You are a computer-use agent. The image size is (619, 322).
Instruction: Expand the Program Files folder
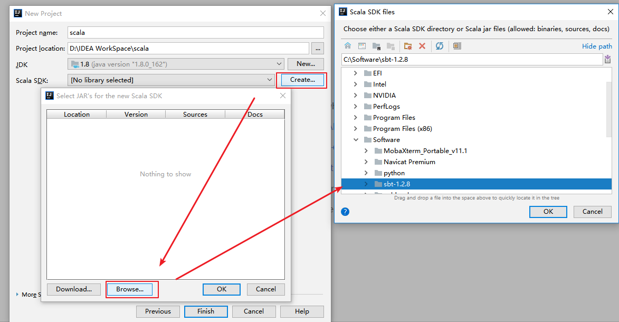[356, 118]
